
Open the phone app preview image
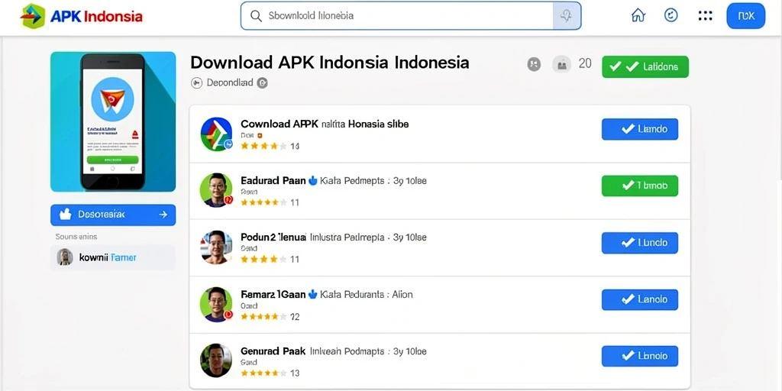pyautogui.click(x=113, y=121)
